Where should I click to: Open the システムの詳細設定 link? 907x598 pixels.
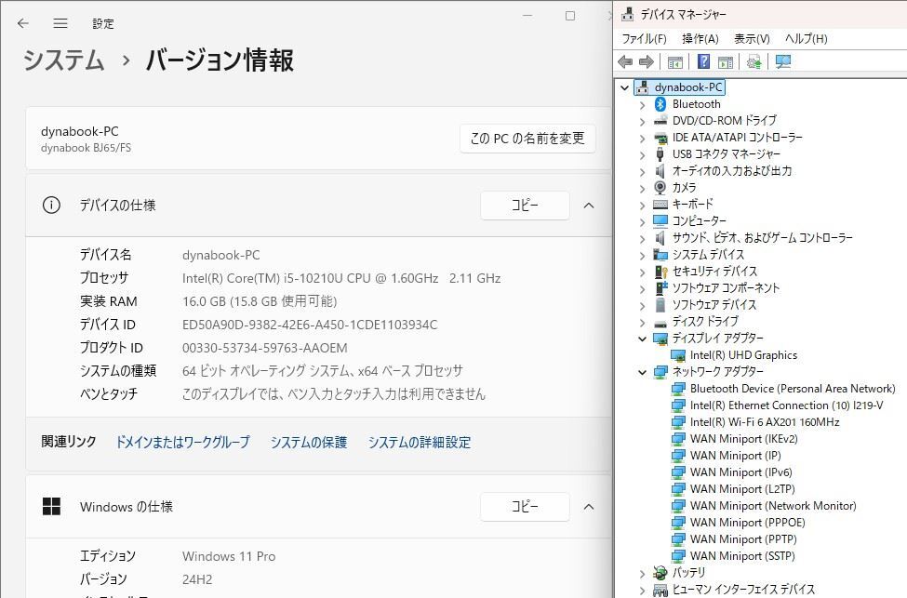pyautogui.click(x=420, y=443)
